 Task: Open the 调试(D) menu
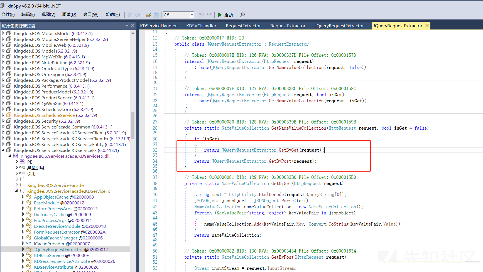pyautogui.click(x=69, y=14)
